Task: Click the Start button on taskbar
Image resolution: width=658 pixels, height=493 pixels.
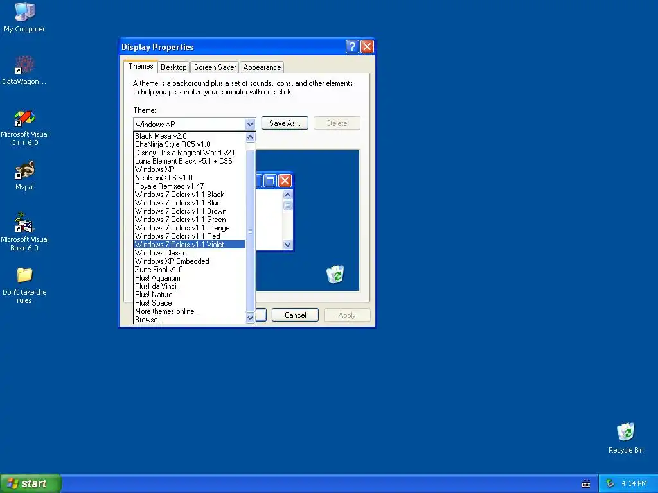Action: tap(31, 483)
